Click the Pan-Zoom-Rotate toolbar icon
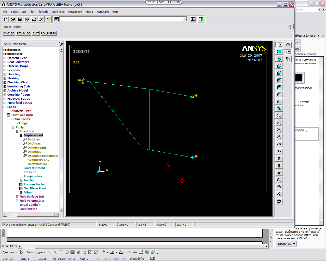This screenshot has width=326, height=261. pyautogui.click(x=27, y=19)
